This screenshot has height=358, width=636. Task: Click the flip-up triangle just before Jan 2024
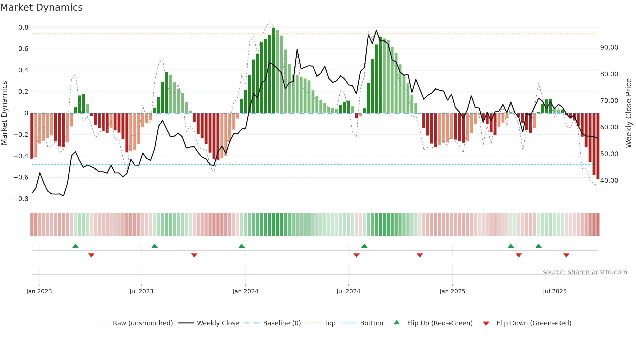click(242, 246)
